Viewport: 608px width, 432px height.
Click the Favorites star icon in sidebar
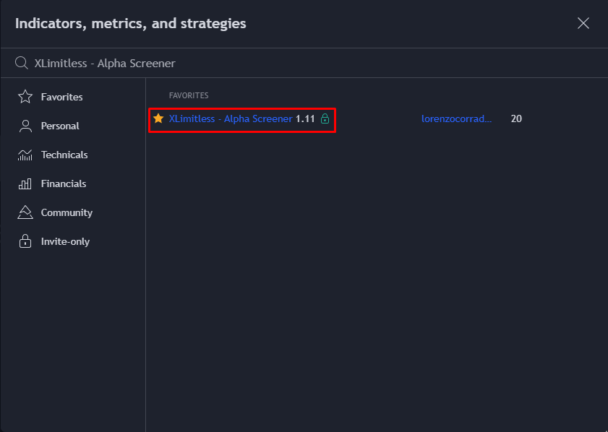[25, 97]
